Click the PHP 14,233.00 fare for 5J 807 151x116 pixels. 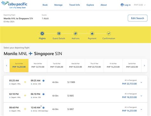129,111
